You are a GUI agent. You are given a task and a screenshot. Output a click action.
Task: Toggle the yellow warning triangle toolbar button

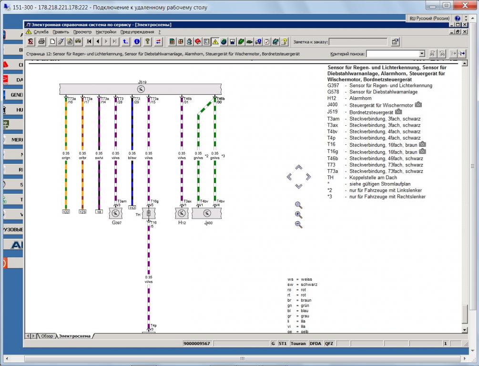pyautogui.click(x=215, y=41)
